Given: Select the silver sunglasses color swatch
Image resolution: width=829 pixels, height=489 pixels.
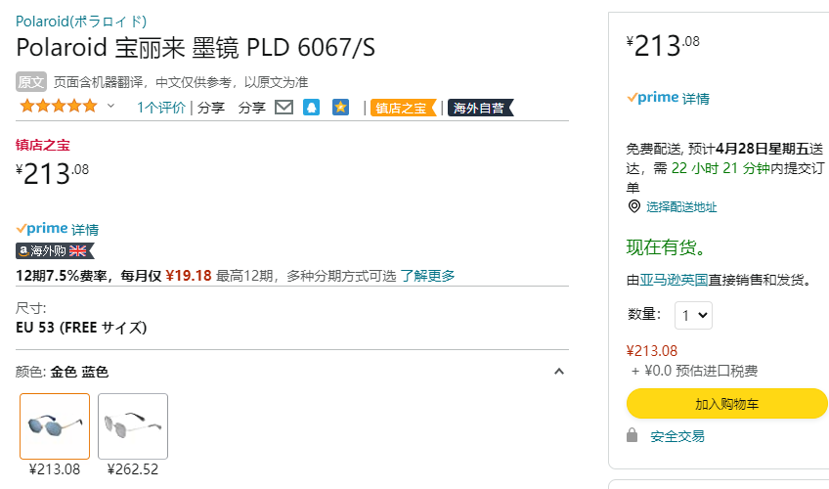Looking at the screenshot, I should [133, 426].
